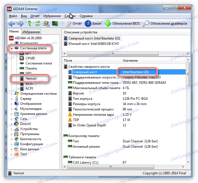The width and height of the screenshot is (198, 183).
Task: Click the Устройства printer icon
Action: 17,129
